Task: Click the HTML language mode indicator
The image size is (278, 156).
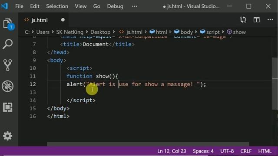Action: click(x=265, y=151)
